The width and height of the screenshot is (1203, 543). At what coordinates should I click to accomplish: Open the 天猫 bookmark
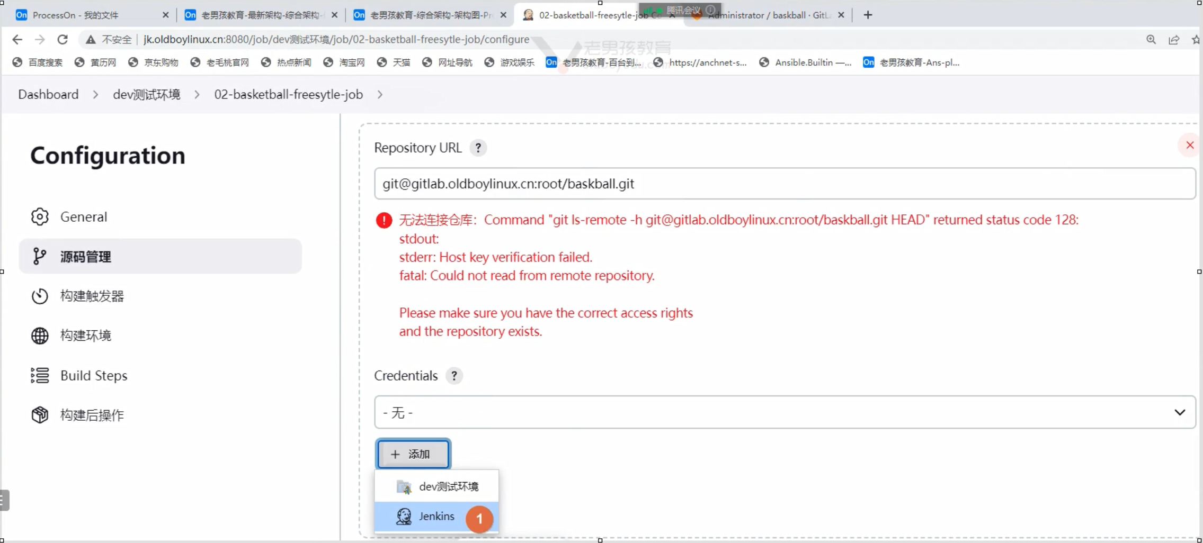click(x=394, y=62)
